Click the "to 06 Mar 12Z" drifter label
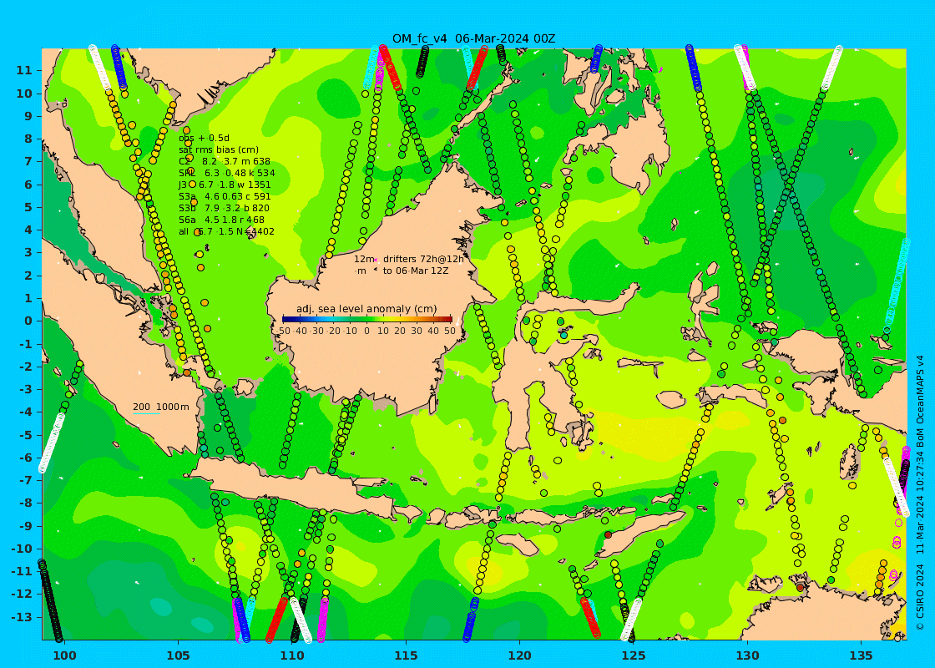This screenshot has width=935, height=668. pyautogui.click(x=416, y=271)
